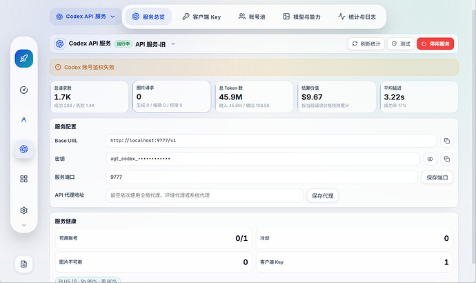The height and width of the screenshot is (283, 476).
Task: Click the PLUS (1) quota badge
Action: pos(88,280)
